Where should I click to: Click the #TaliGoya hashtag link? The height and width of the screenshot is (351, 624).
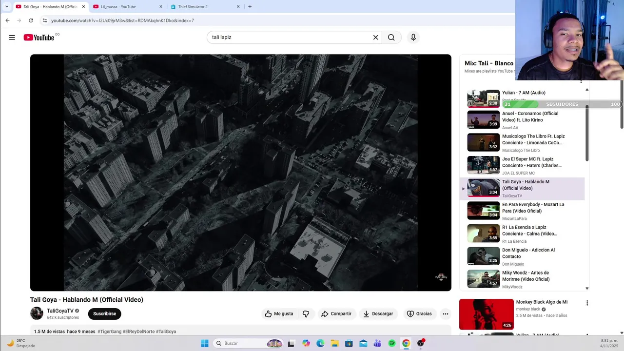pos(166,331)
